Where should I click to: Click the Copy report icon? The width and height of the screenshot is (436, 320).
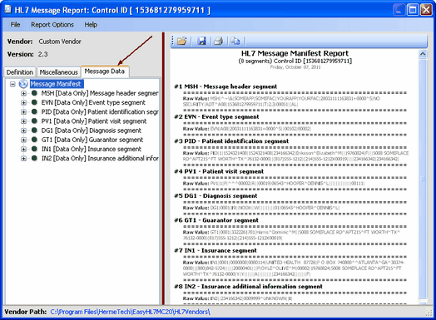coord(235,41)
